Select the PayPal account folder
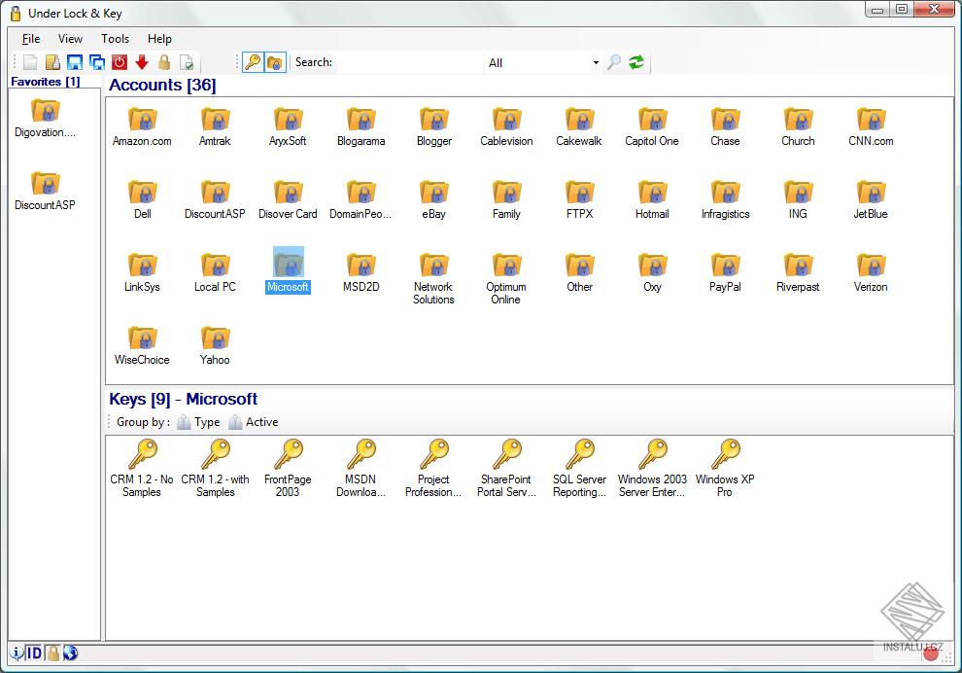The image size is (962, 673). tap(725, 273)
